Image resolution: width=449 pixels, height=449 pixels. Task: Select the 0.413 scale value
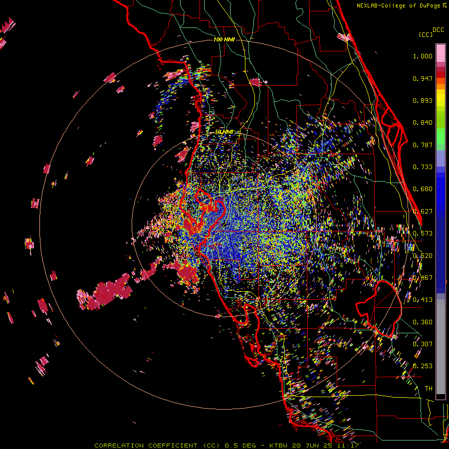[x=423, y=300]
